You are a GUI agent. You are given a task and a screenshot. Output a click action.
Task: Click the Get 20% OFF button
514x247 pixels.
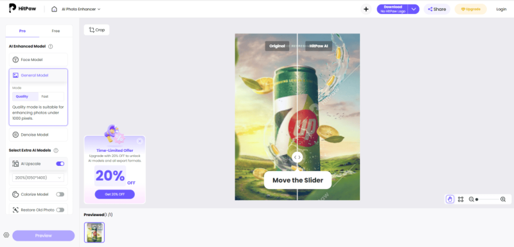coord(115,194)
